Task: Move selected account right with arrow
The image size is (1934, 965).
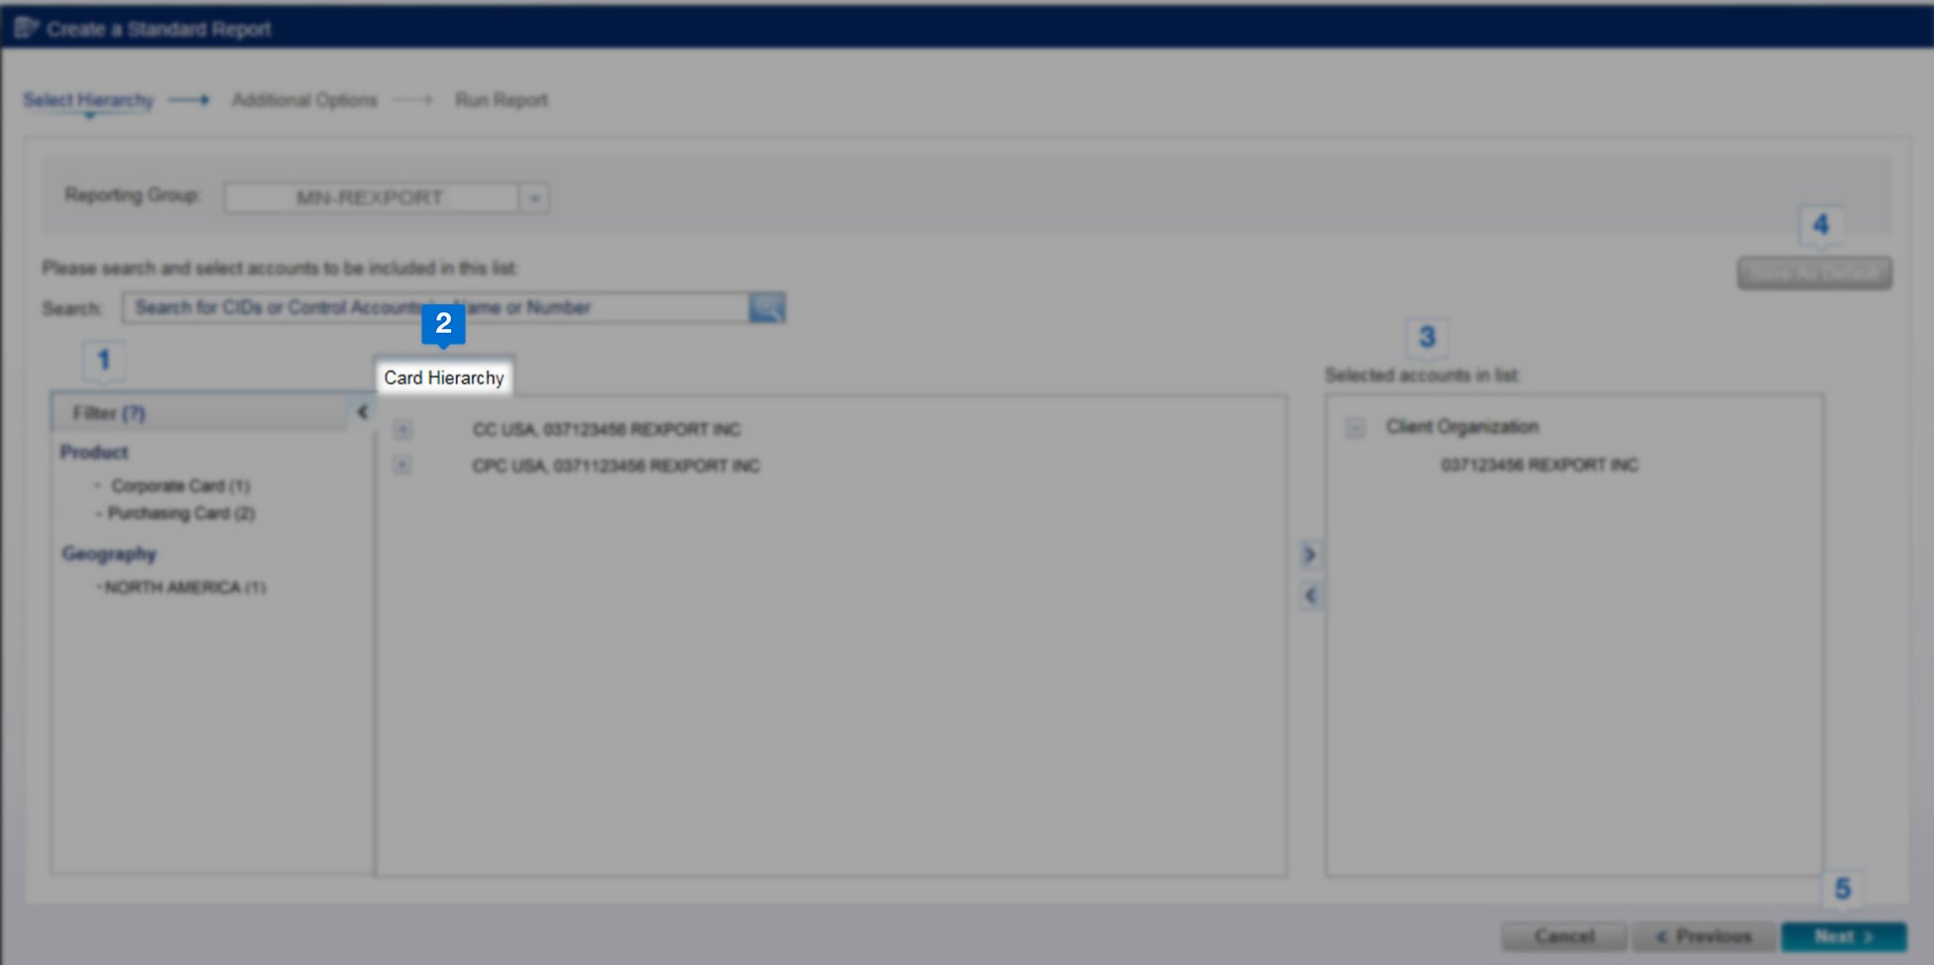Action: coord(1309,555)
